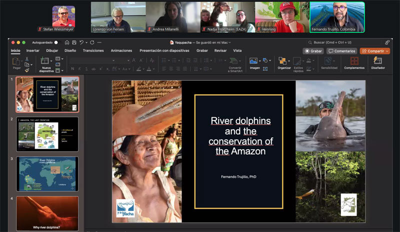Toggle the Autoguardado switch

[56, 42]
